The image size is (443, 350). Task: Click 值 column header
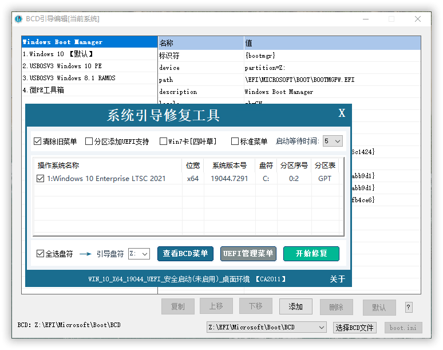click(x=332, y=43)
